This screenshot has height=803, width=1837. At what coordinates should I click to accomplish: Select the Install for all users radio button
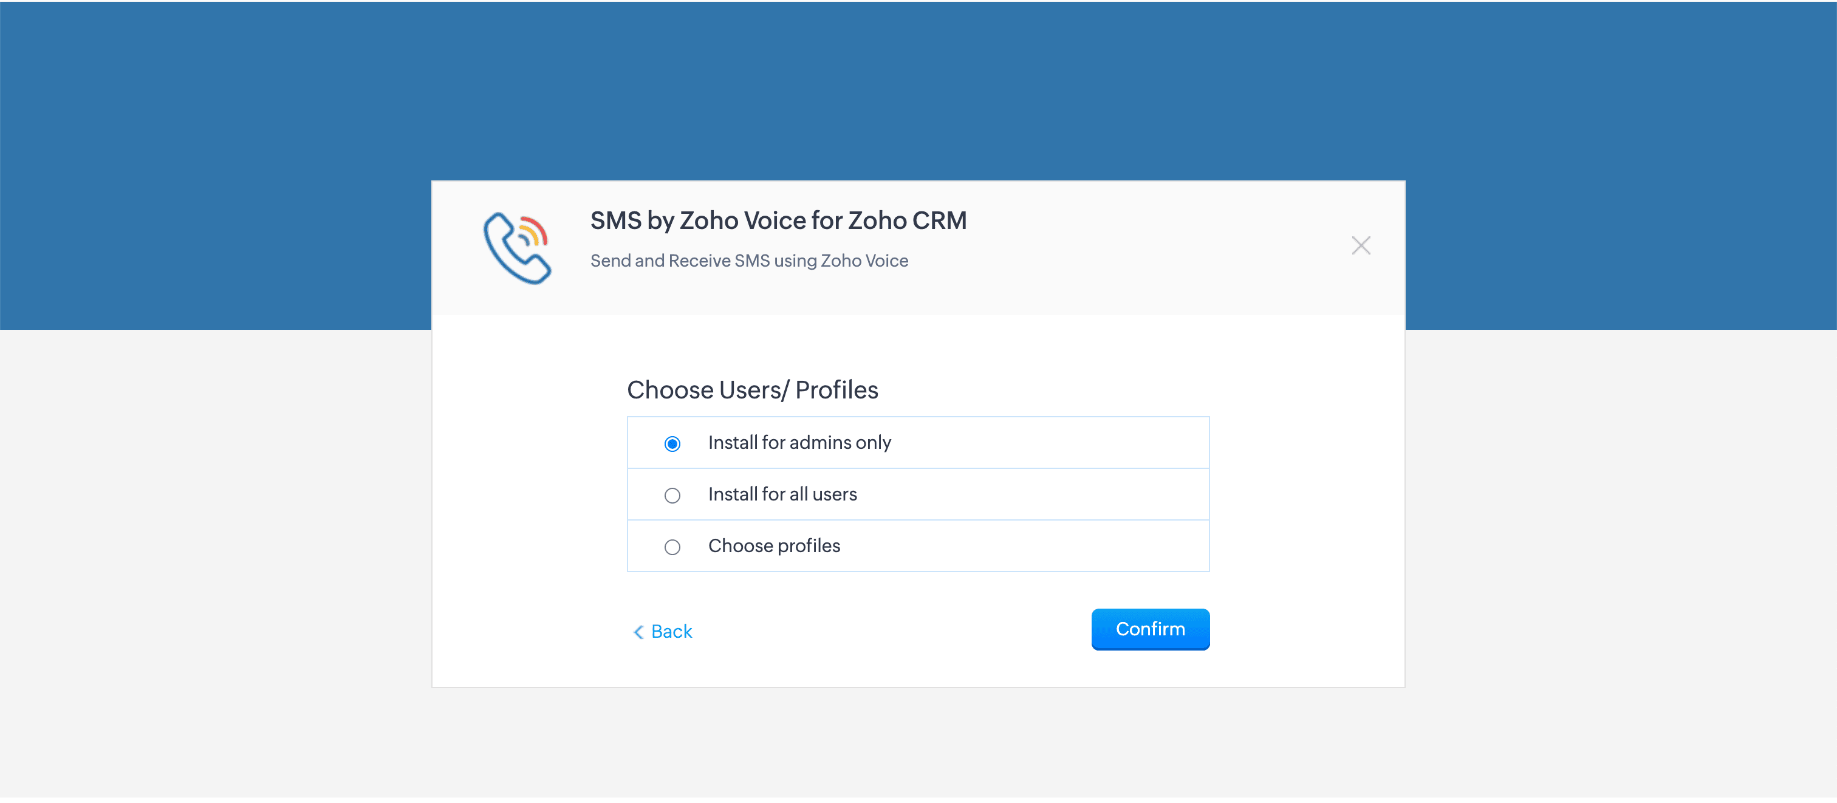click(672, 495)
